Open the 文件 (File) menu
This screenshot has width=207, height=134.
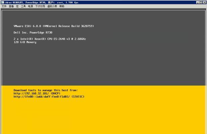(4, 6)
